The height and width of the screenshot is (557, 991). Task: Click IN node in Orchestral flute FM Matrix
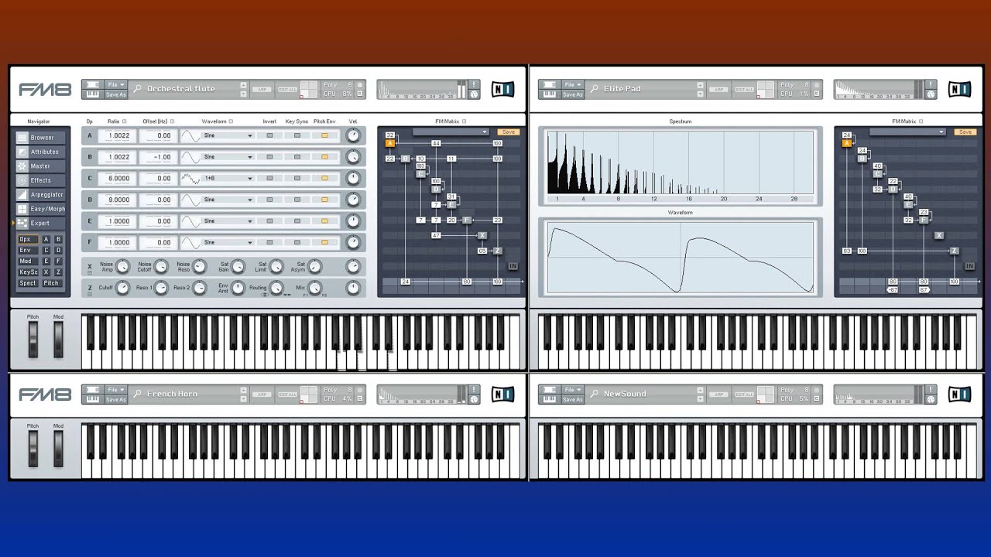pos(513,266)
